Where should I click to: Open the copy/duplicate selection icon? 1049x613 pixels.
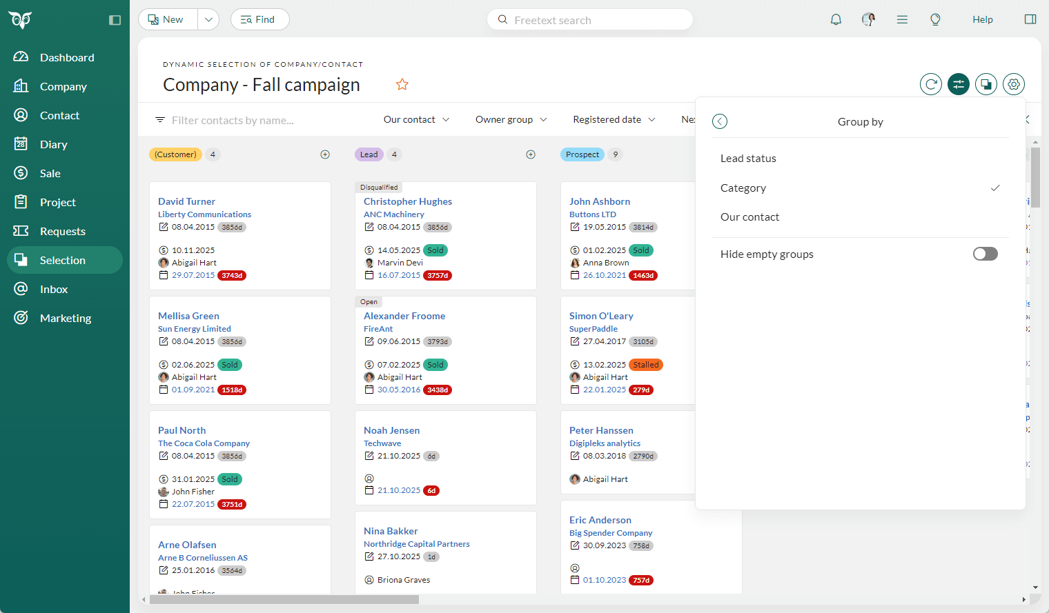tap(986, 83)
